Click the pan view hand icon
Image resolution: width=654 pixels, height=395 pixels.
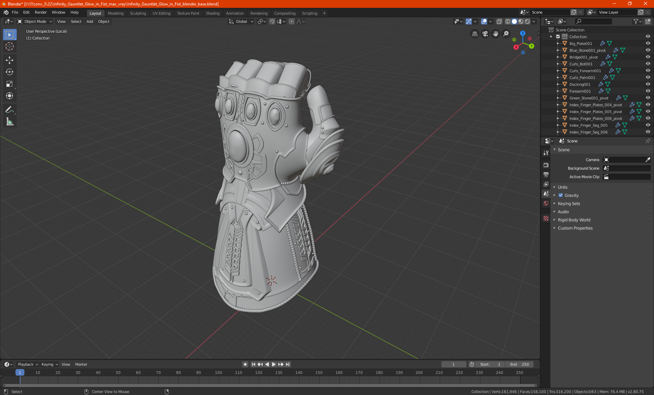pyautogui.click(x=496, y=34)
